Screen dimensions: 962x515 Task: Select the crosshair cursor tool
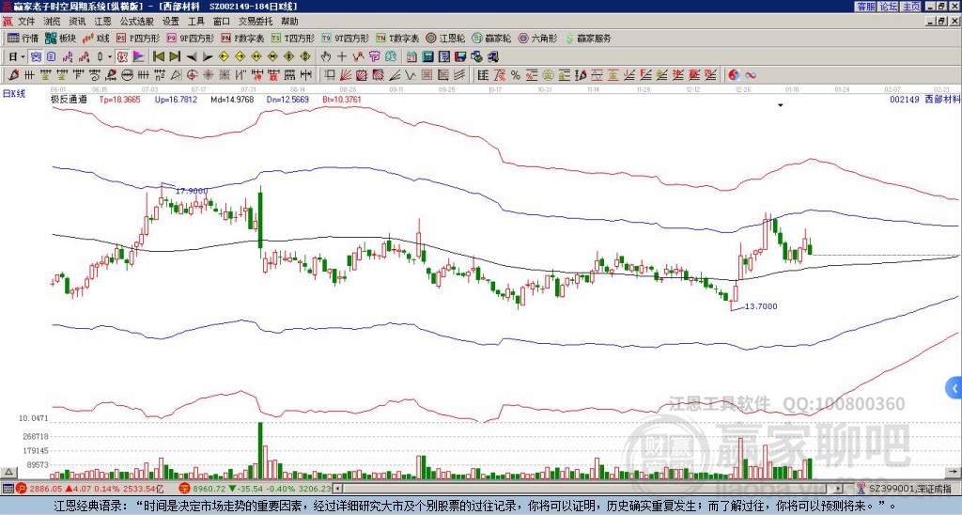(342, 56)
